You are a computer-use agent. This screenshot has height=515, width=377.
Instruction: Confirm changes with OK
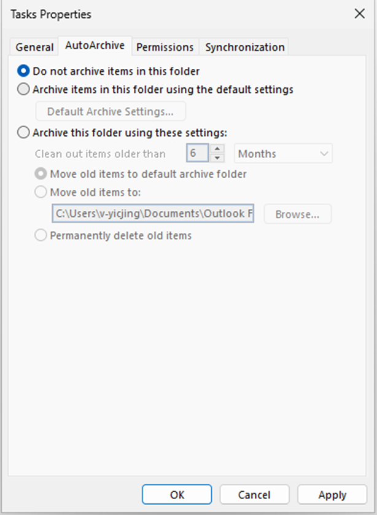pos(176,495)
